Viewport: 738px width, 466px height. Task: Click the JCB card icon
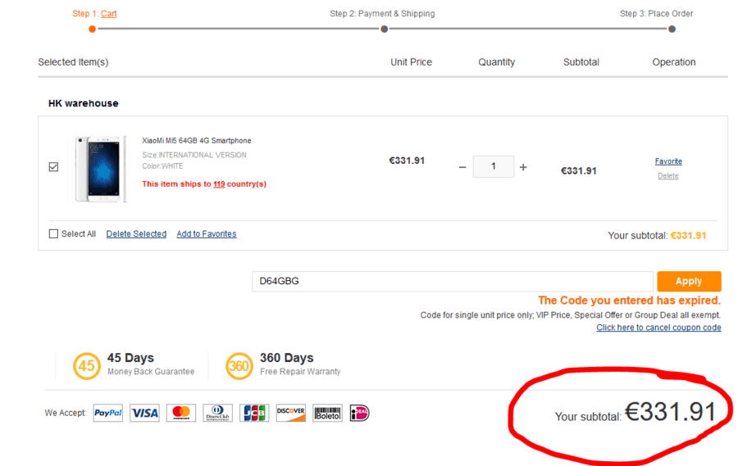(x=254, y=413)
